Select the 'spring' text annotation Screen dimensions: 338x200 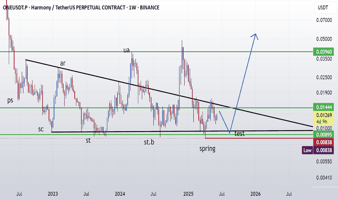point(207,149)
